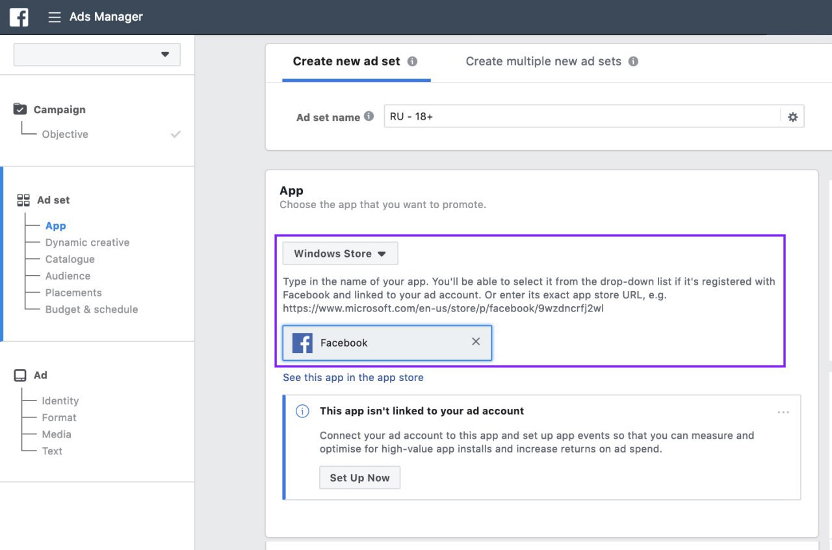Open the Windows Store dropdown
832x550 pixels.
[340, 254]
